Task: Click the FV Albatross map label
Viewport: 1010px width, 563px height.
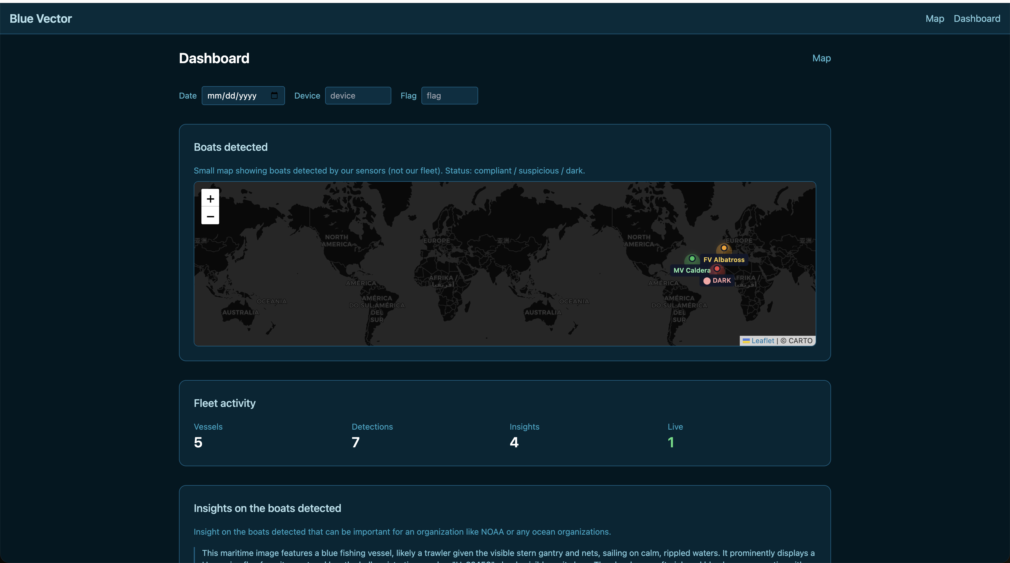Action: pyautogui.click(x=724, y=259)
